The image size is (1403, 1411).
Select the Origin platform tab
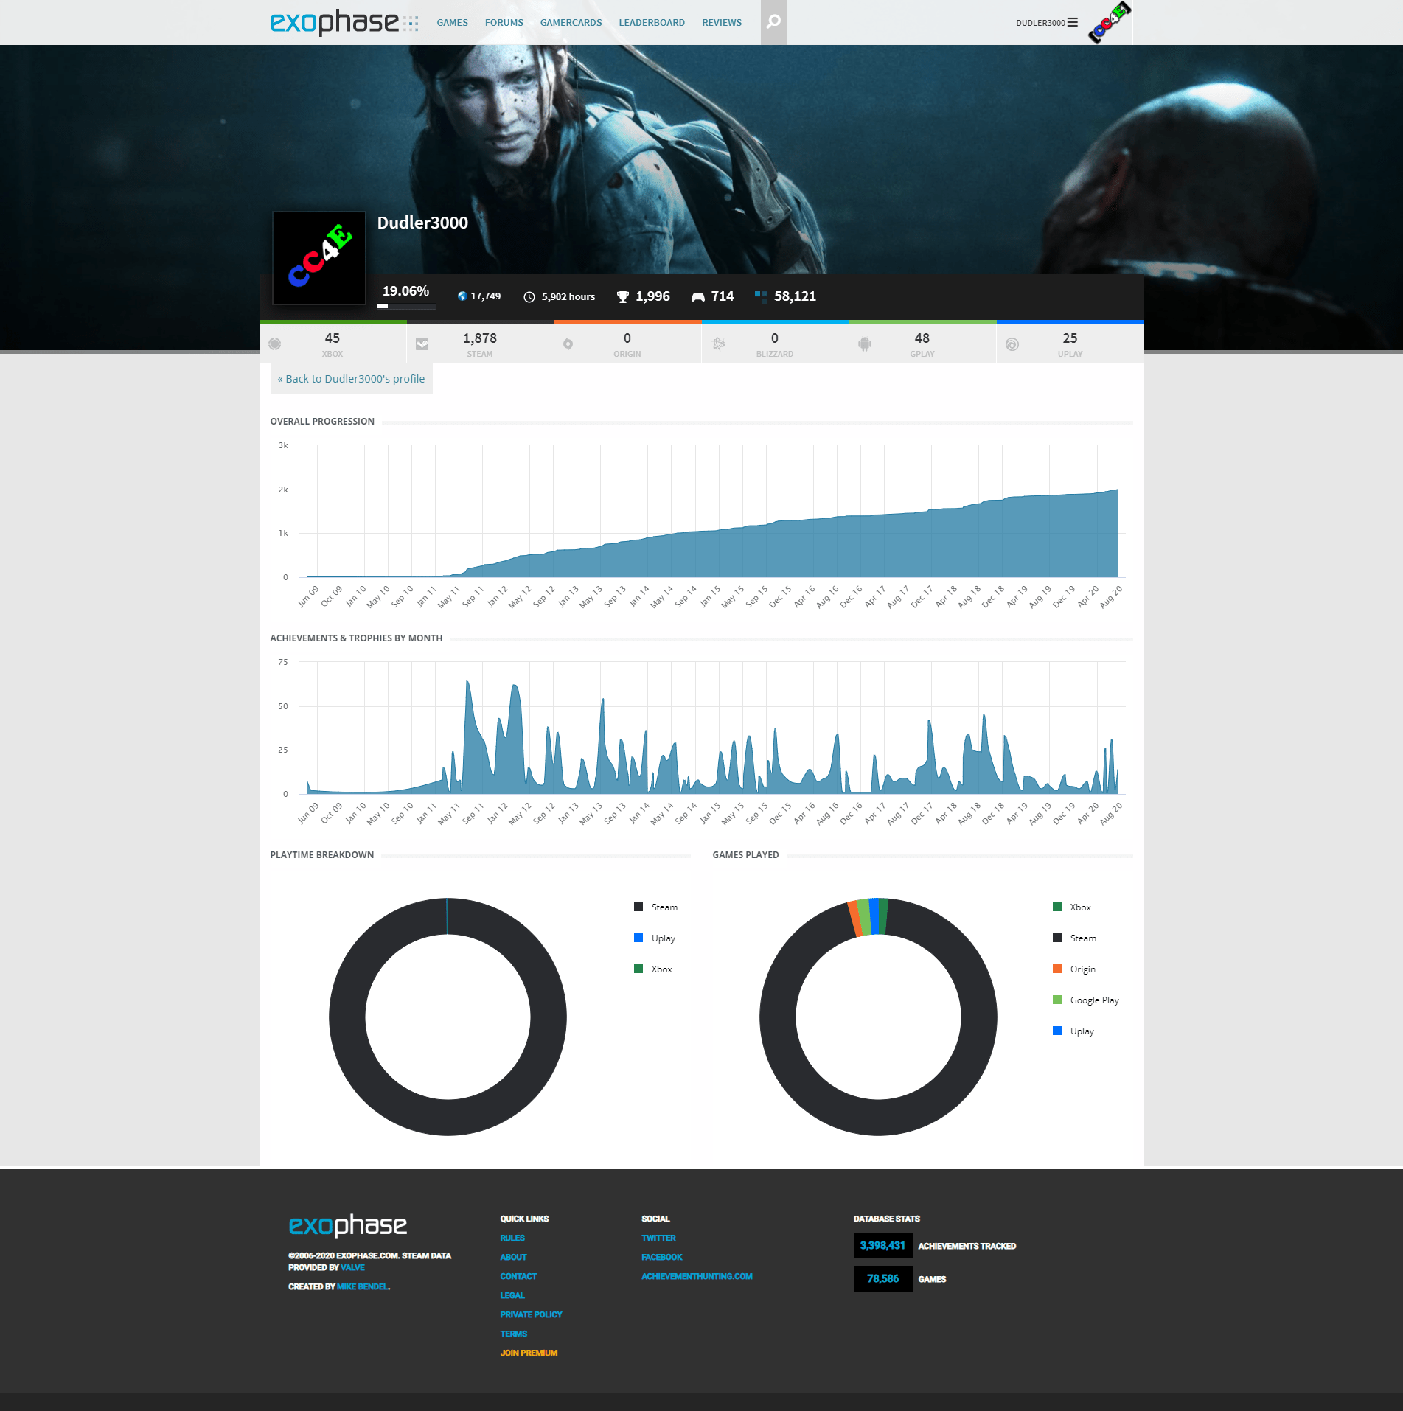627,344
